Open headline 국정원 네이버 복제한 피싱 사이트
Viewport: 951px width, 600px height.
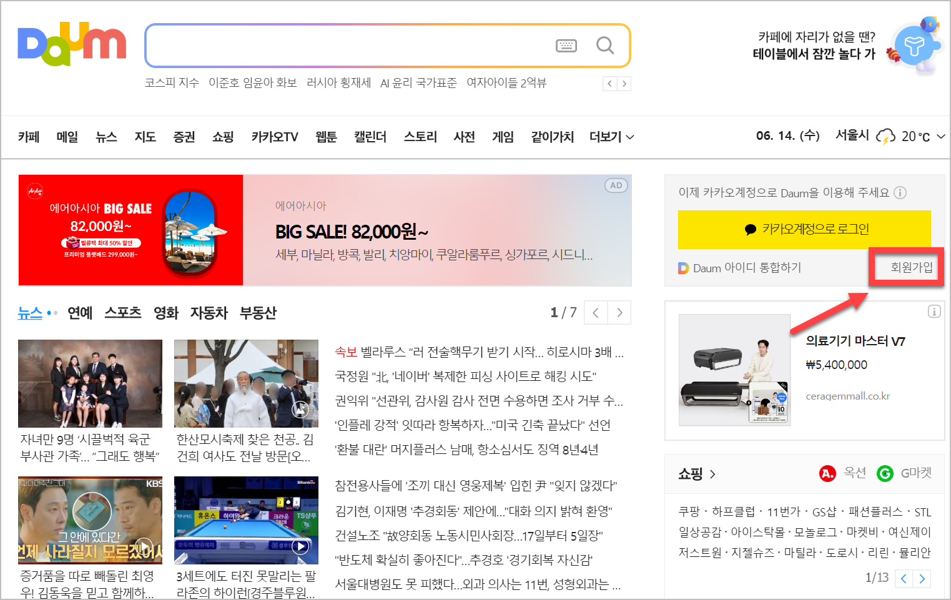pyautogui.click(x=466, y=376)
